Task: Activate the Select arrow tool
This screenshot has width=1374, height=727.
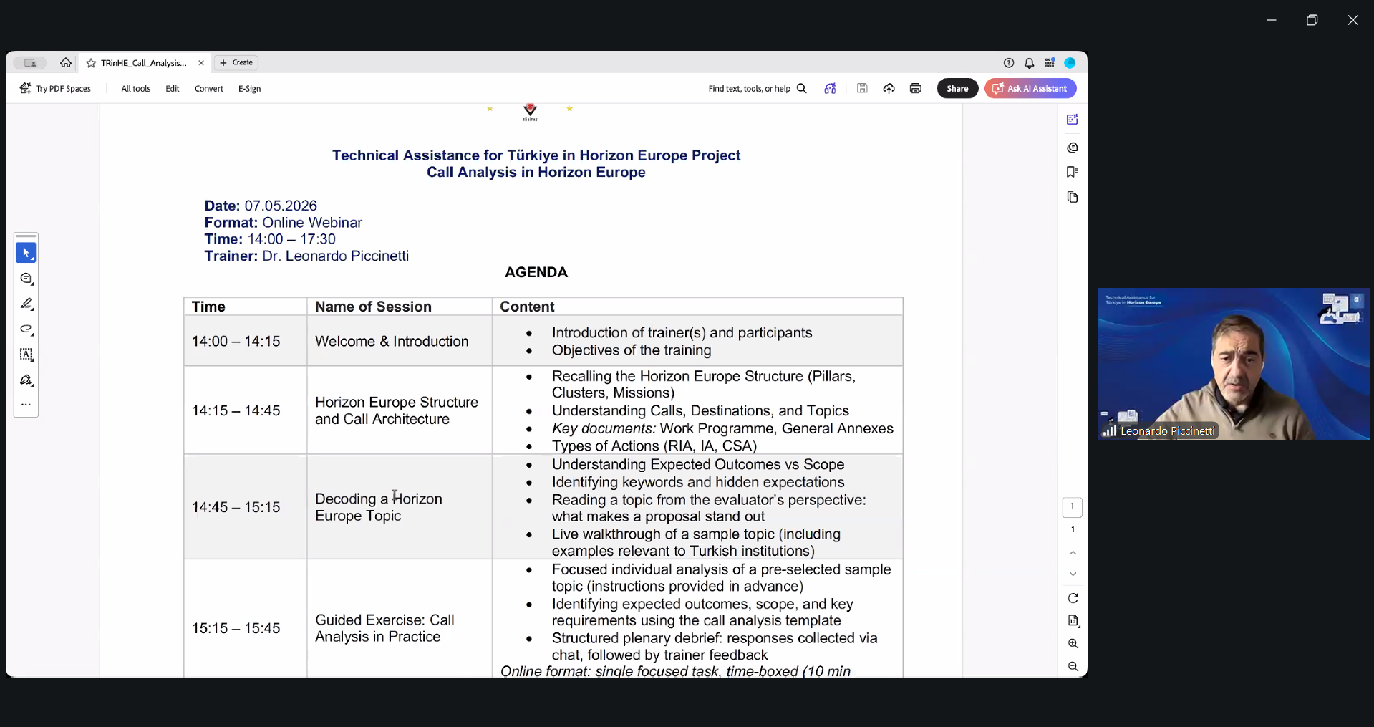Action: pos(26,253)
